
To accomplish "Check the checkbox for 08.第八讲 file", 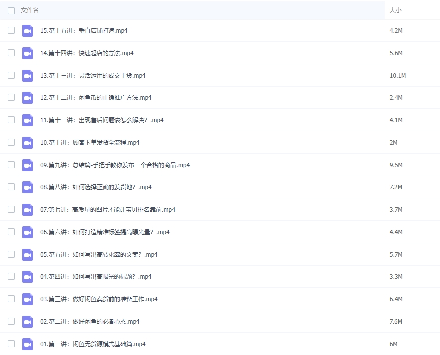I will pos(11,187).
